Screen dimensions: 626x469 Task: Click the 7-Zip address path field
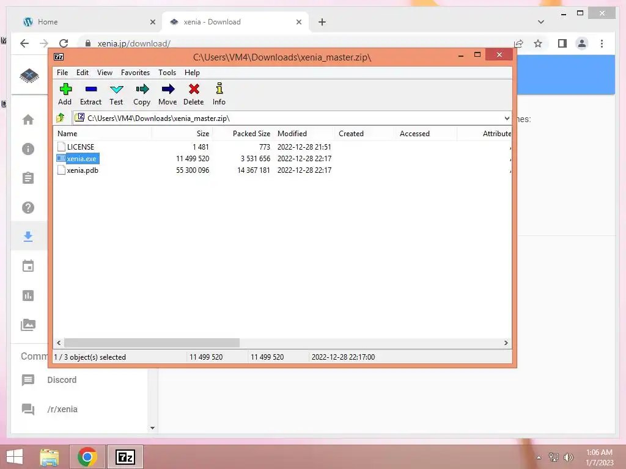(x=292, y=118)
